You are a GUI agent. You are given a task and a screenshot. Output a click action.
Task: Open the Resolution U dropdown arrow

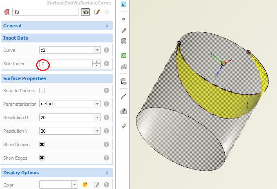[x=97, y=117]
